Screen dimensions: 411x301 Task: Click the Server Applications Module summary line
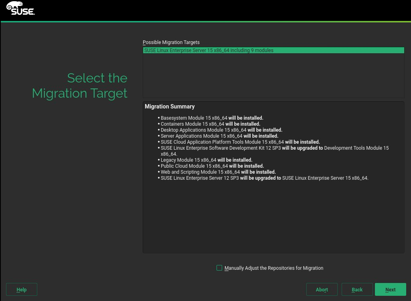(219, 136)
